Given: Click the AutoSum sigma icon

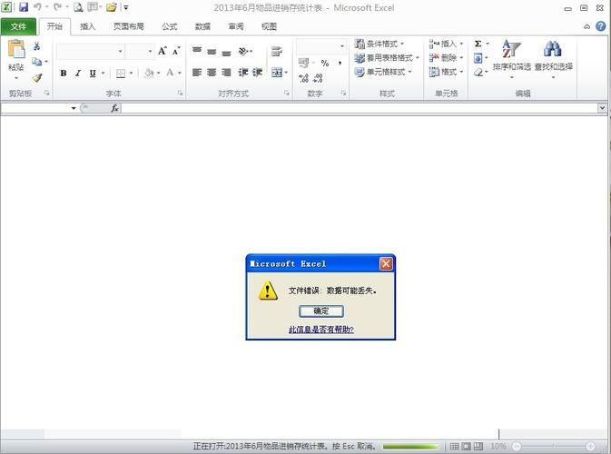Looking at the screenshot, I should [x=478, y=44].
